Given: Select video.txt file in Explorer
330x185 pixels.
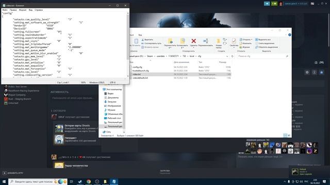Looking at the screenshot, I should [x=137, y=74].
